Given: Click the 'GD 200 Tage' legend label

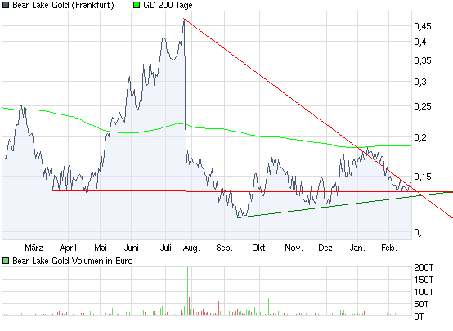Looking at the screenshot, I should [168, 5].
